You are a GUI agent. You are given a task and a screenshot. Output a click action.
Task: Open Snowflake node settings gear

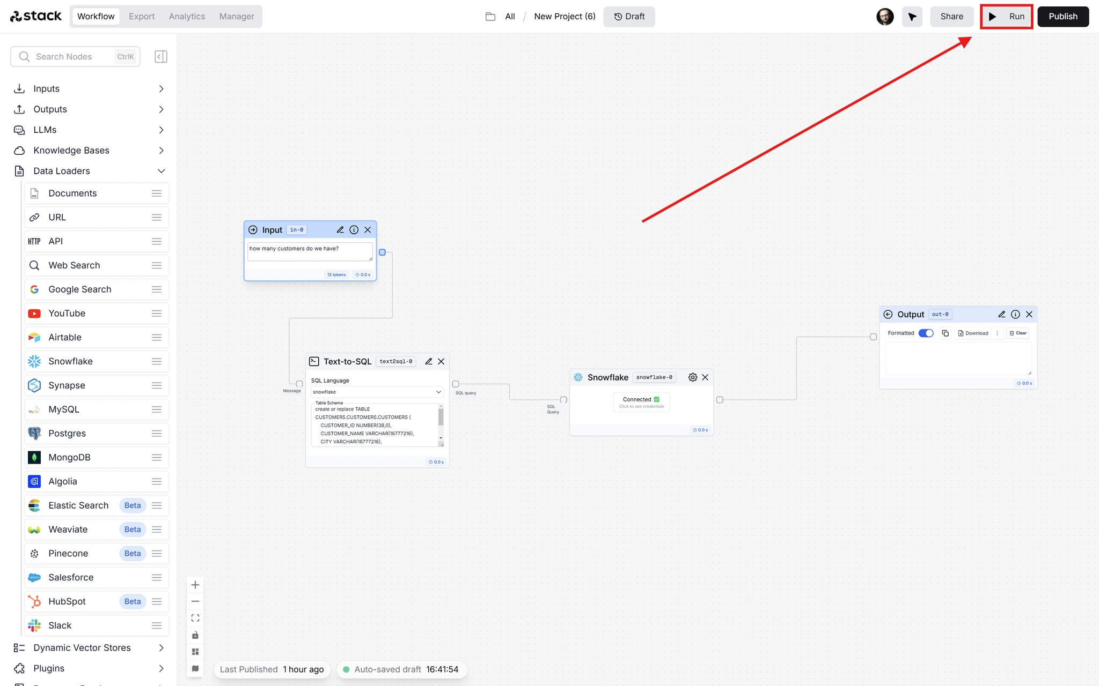[693, 377]
